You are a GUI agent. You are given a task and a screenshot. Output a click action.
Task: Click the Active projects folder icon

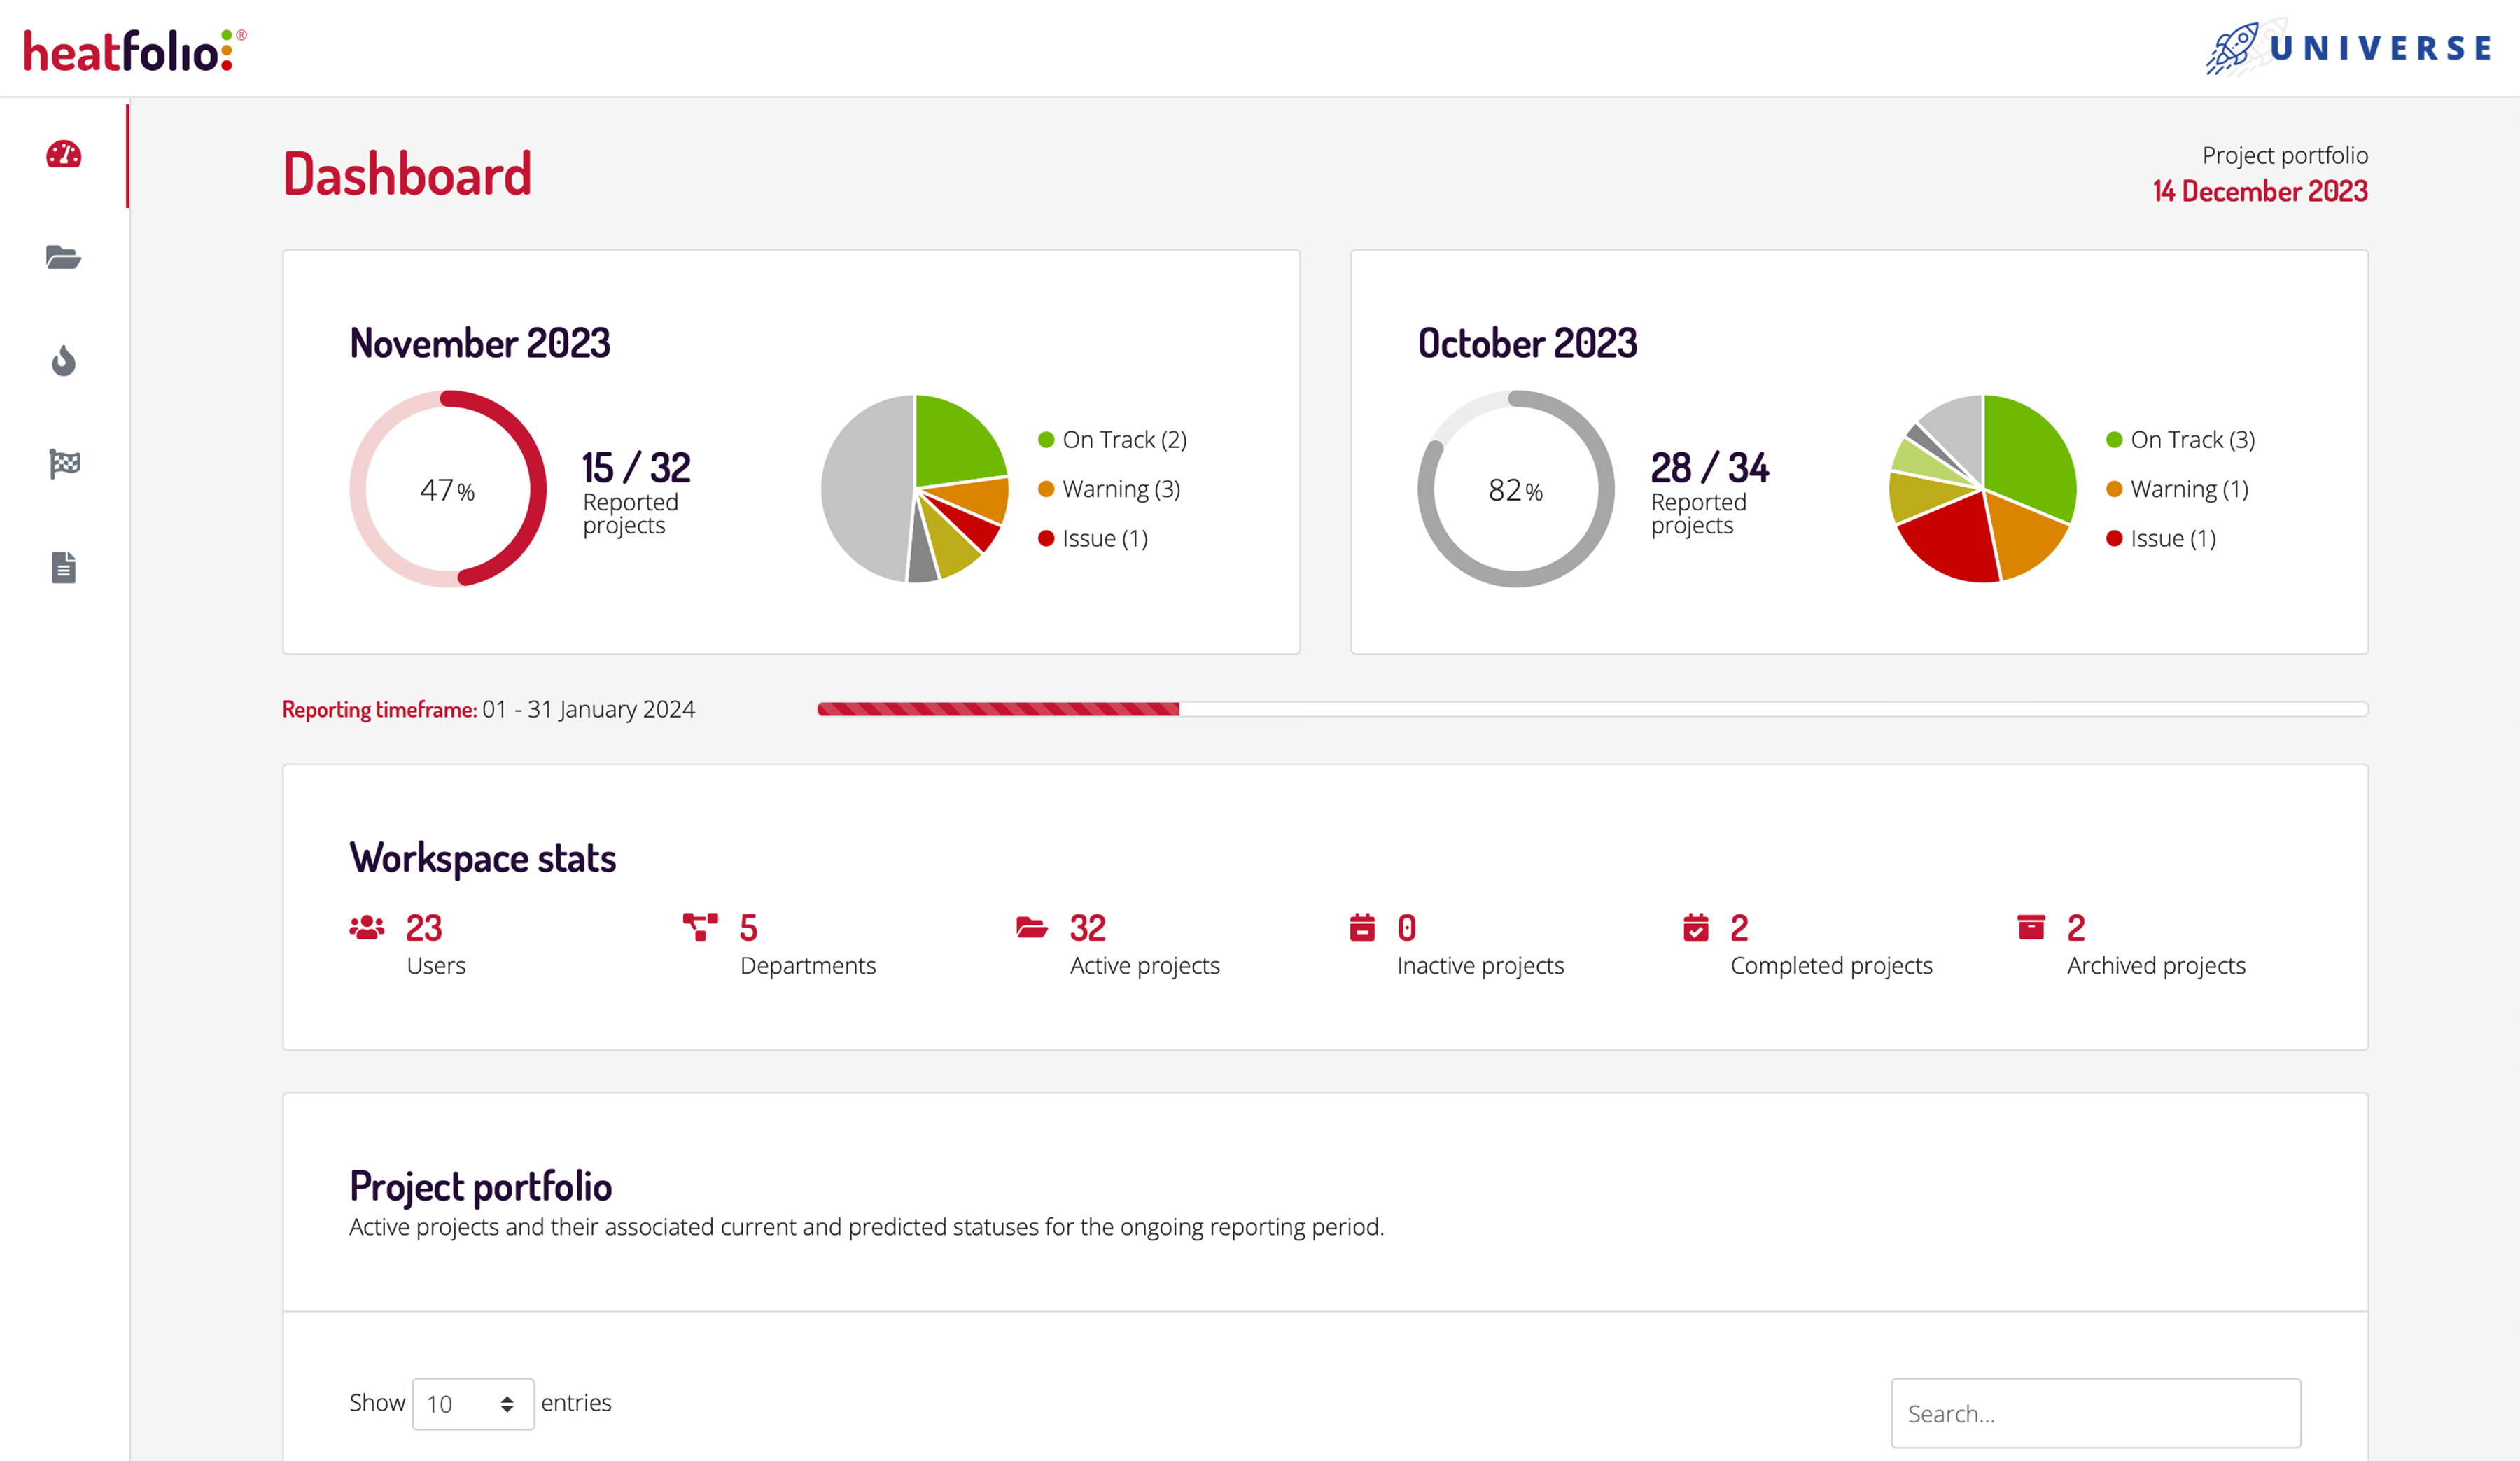(x=1031, y=927)
